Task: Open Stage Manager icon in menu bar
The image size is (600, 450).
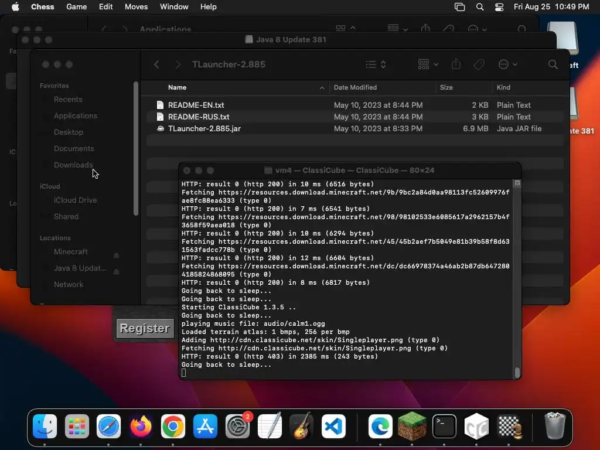Action: click(459, 7)
